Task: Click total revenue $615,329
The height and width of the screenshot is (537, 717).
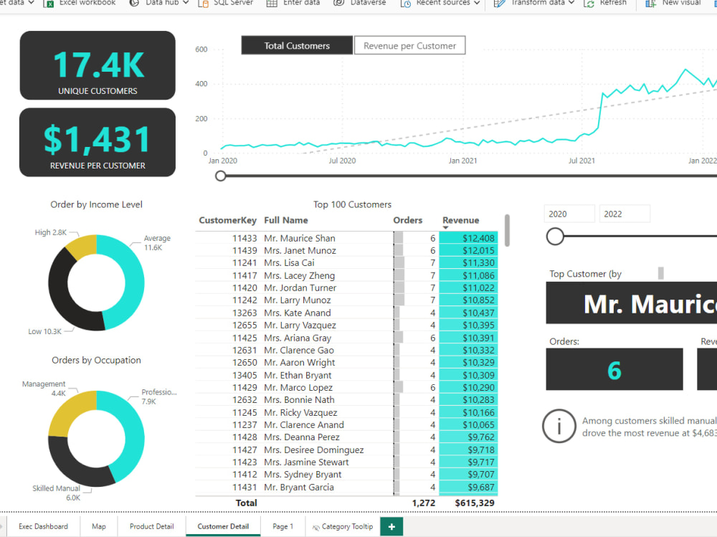Action: (474, 503)
